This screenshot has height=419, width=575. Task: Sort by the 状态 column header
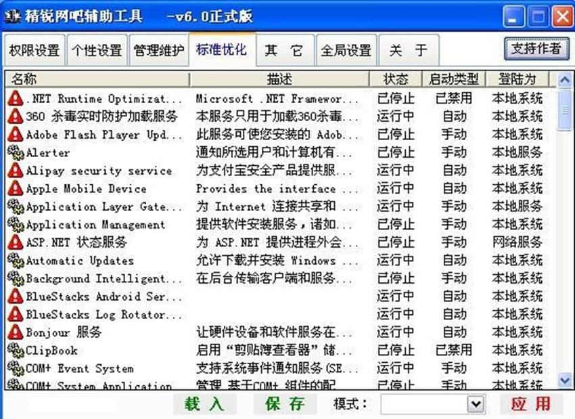[x=396, y=79]
